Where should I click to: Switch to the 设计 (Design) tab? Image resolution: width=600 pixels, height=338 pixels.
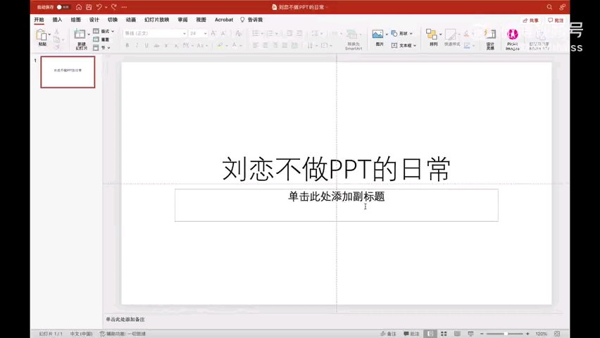click(94, 20)
